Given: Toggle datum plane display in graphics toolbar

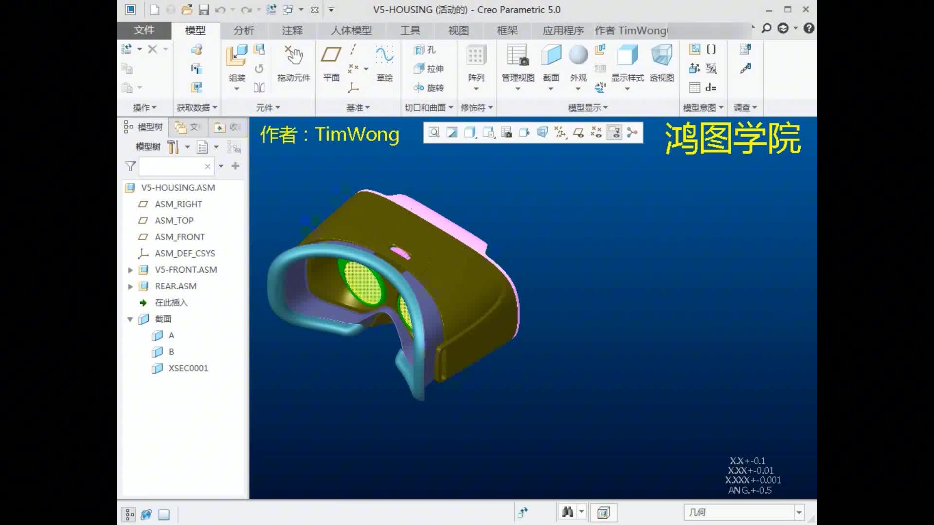Looking at the screenshot, I should (578, 132).
